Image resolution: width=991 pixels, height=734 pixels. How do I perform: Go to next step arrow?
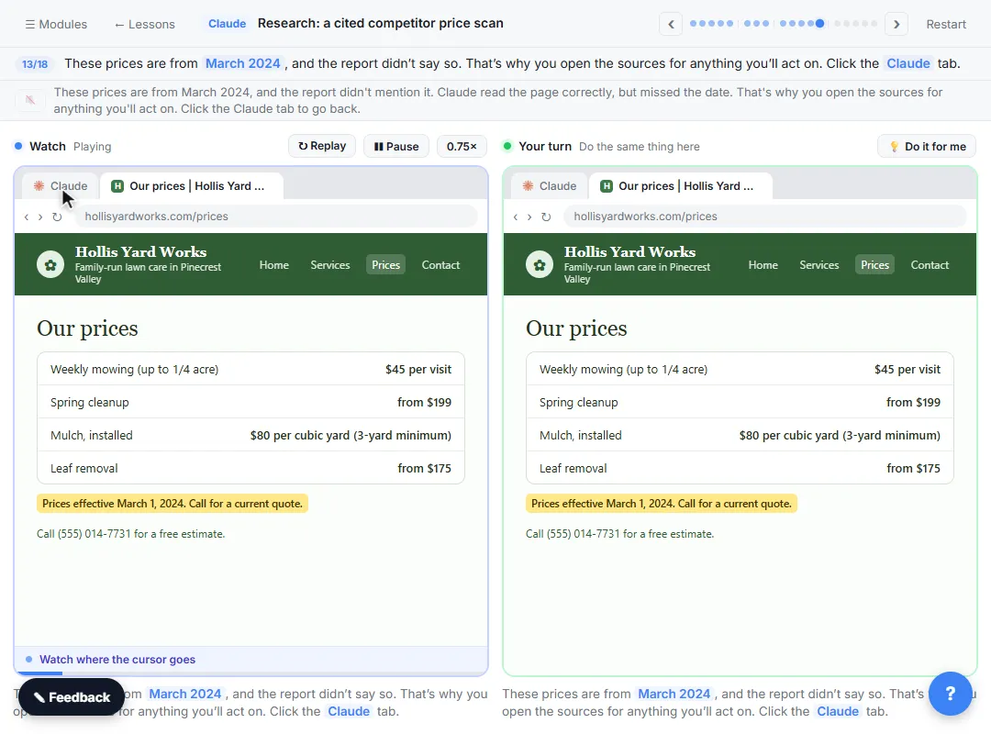(896, 24)
